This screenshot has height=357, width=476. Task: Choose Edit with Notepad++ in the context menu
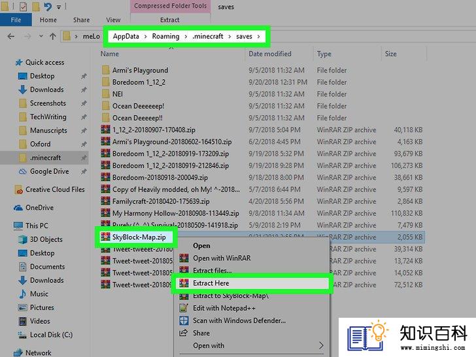pyautogui.click(x=224, y=308)
